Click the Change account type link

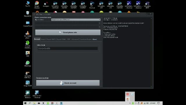pyautogui.click(x=42, y=78)
